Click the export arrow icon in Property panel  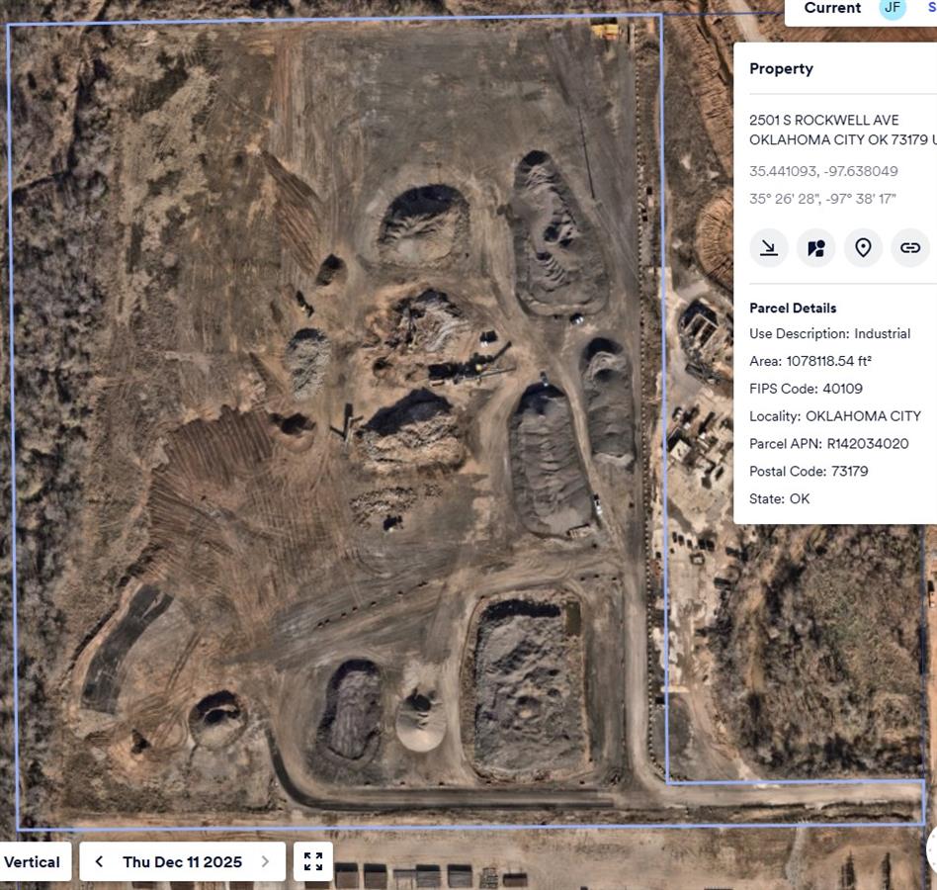pos(768,248)
